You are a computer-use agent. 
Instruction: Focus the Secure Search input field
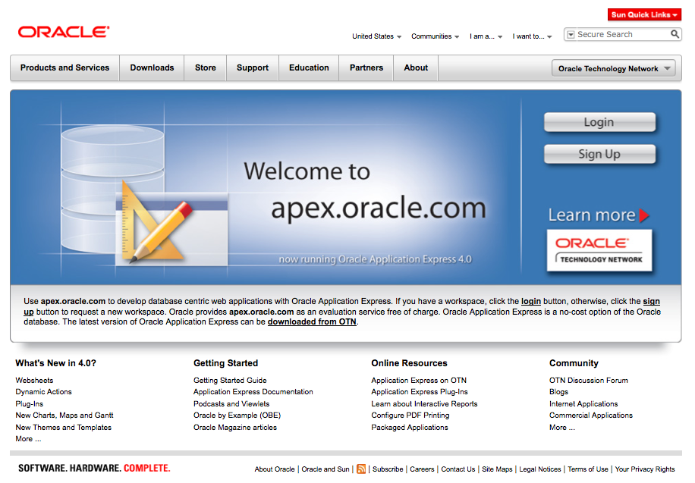622,34
